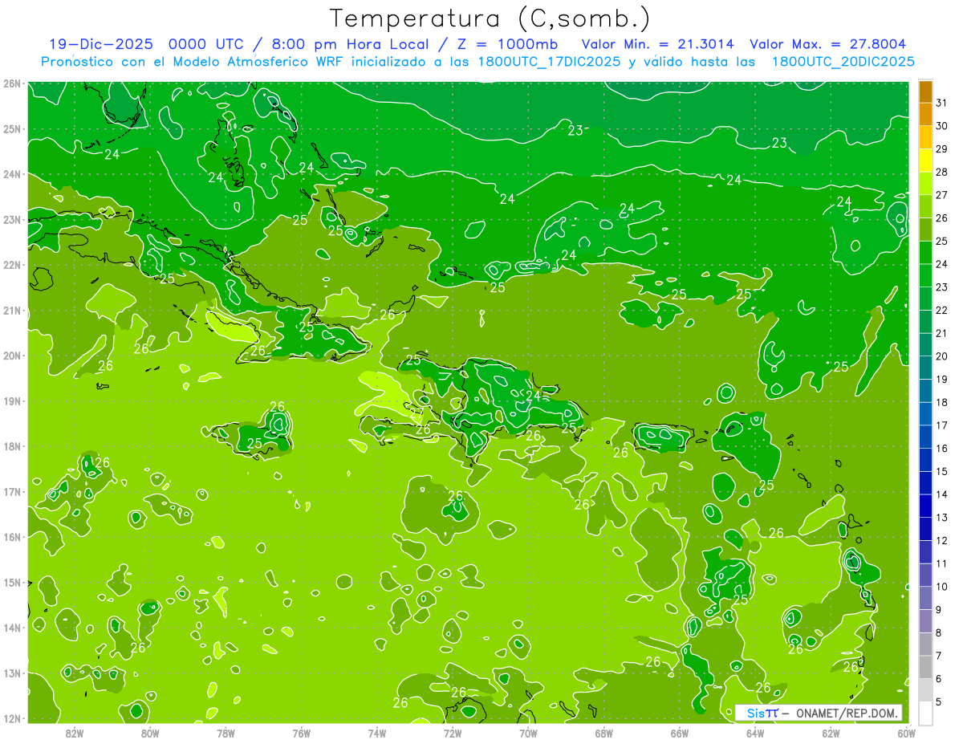Click the legend value '13'
This screenshot has height=744, width=963.
942,518
